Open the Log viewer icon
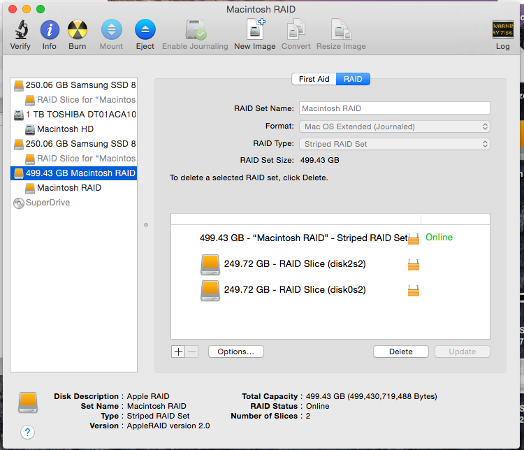This screenshot has width=524, height=450. pos(502,29)
